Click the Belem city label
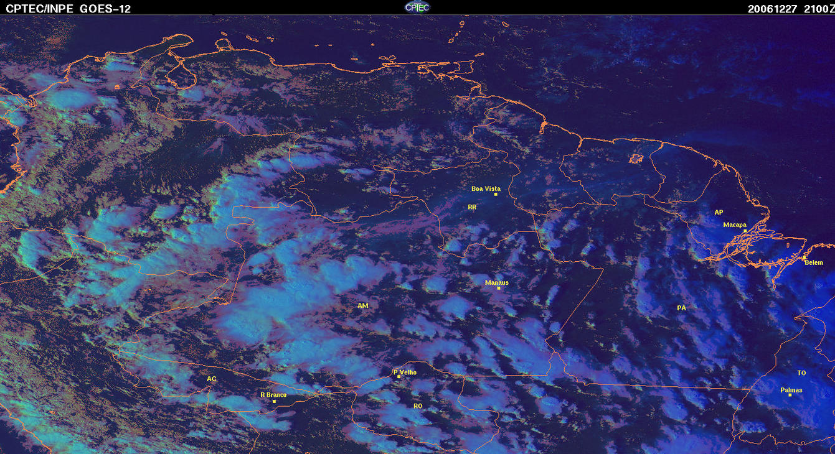The height and width of the screenshot is (454, 835). [814, 262]
